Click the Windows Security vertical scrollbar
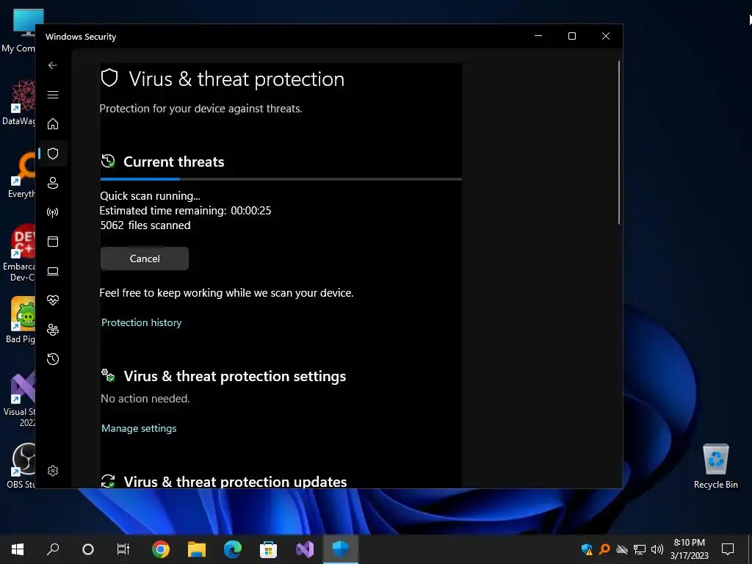 (x=618, y=142)
